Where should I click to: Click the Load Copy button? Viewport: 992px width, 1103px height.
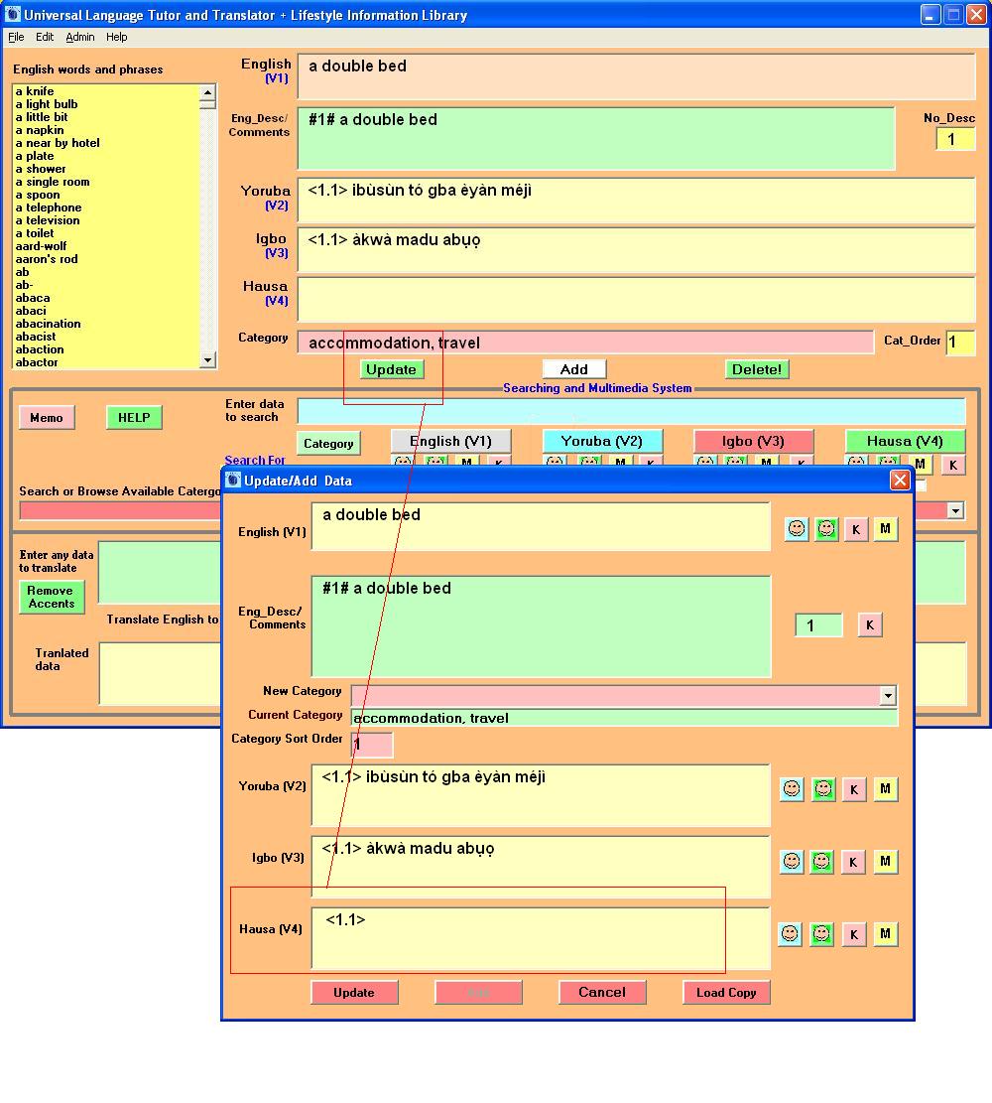[726, 992]
